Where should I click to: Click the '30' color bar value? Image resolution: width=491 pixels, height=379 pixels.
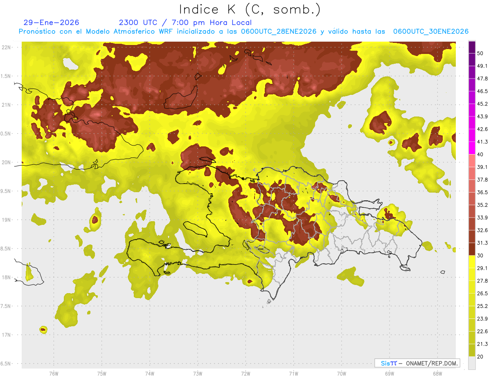481,256
